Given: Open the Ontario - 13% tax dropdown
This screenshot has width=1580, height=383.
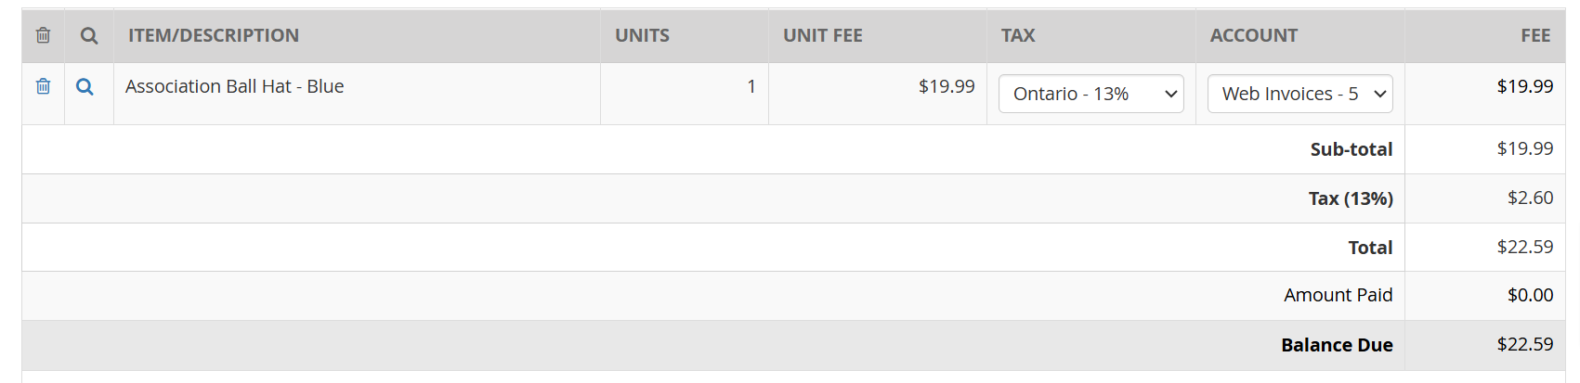Looking at the screenshot, I should click(x=1090, y=94).
